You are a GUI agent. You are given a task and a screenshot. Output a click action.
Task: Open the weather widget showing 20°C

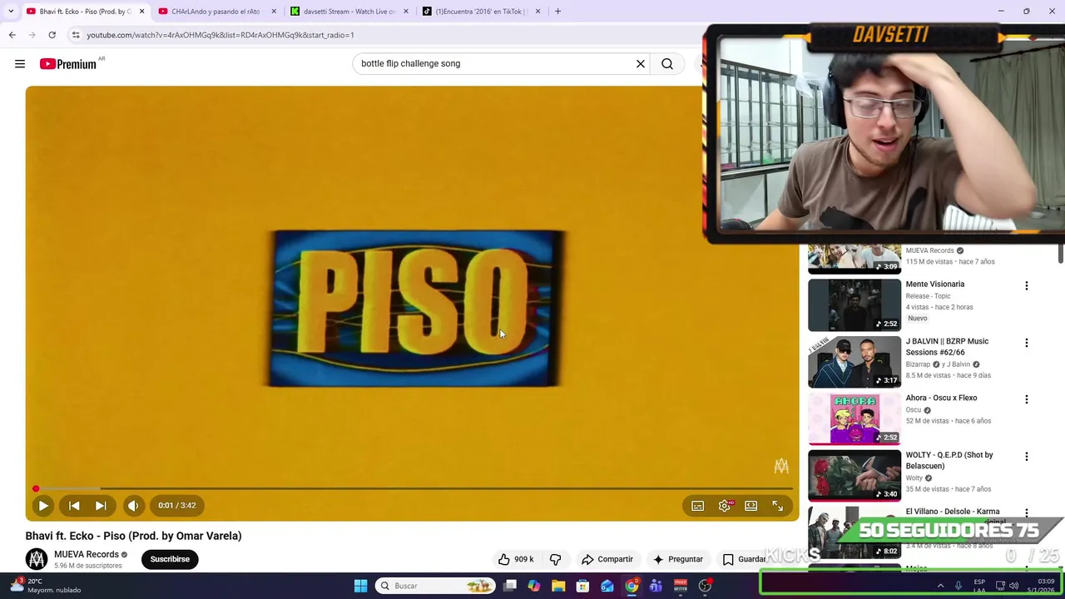(x=47, y=586)
